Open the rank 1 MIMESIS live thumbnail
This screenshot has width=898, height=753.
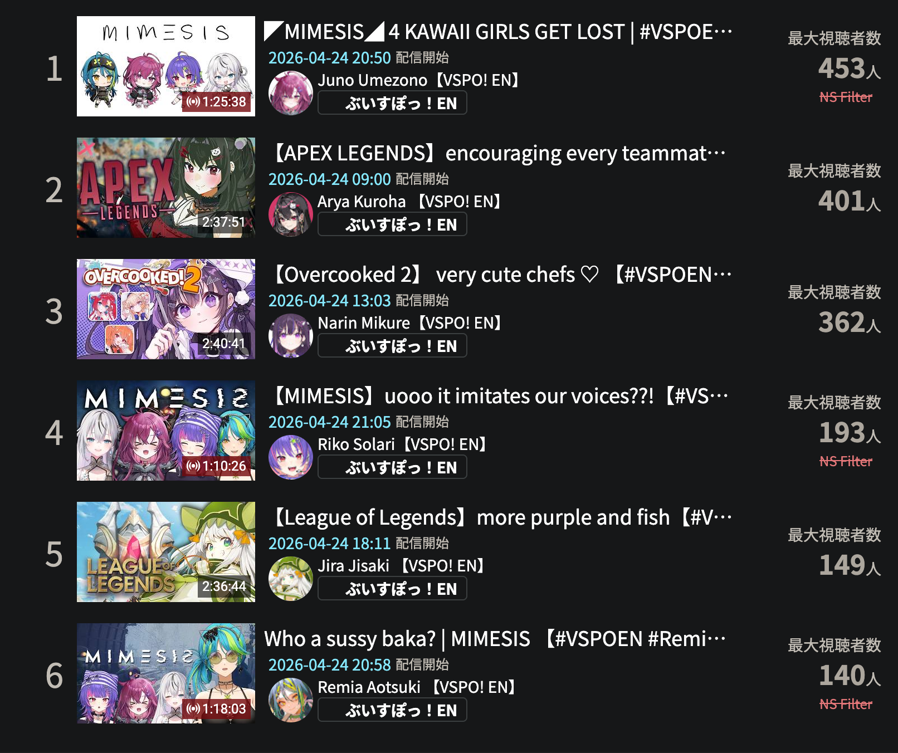[x=166, y=66]
